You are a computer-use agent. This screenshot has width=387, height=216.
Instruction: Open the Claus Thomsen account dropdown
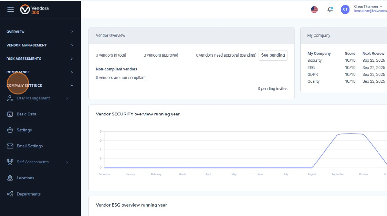[367, 6]
